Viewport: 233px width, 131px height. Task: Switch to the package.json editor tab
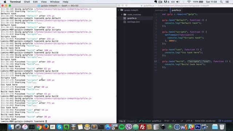tap(161, 10)
